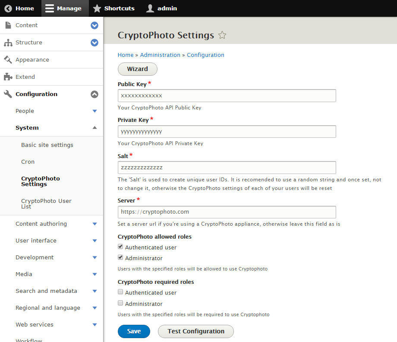Click the Wizard button

pyautogui.click(x=138, y=69)
